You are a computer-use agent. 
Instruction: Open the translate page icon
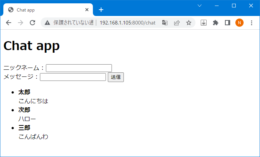click(x=165, y=23)
